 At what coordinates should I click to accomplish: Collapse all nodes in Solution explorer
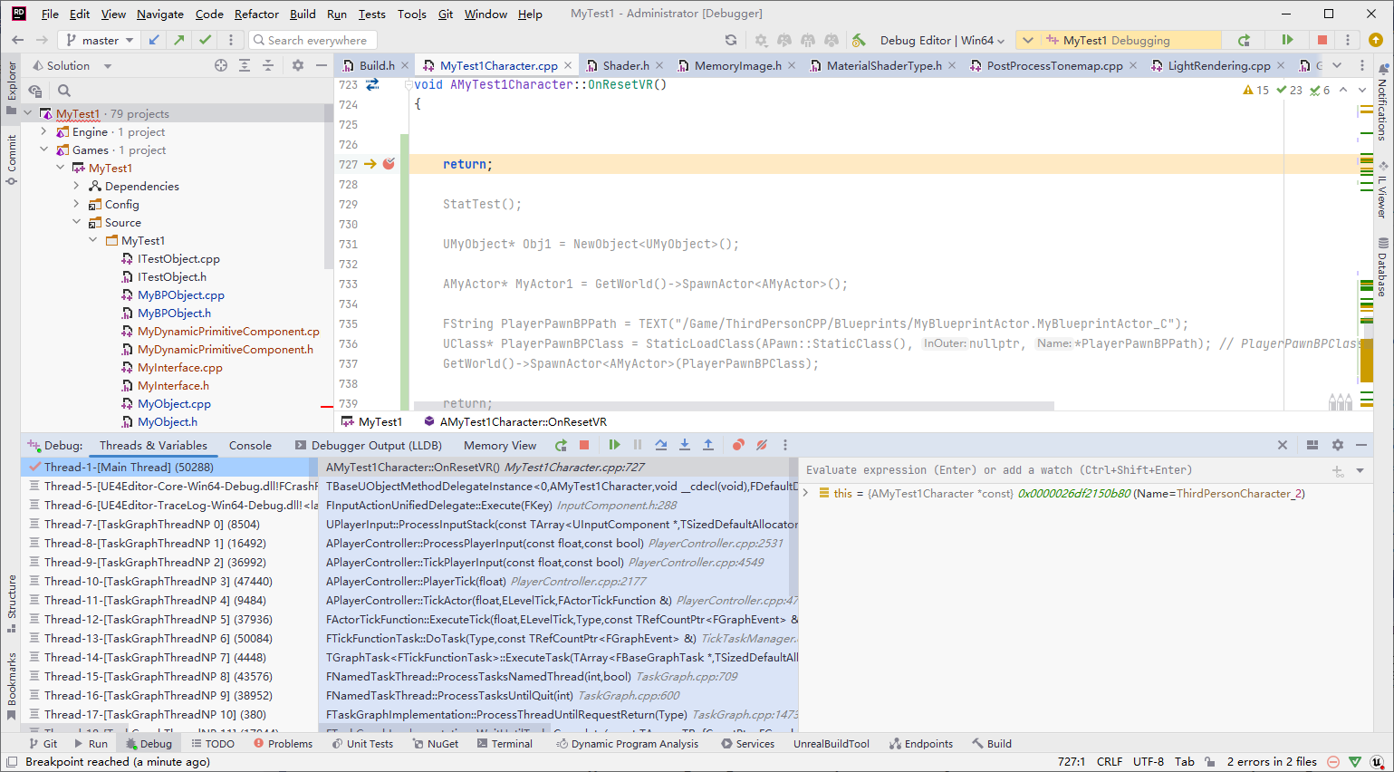(x=268, y=65)
